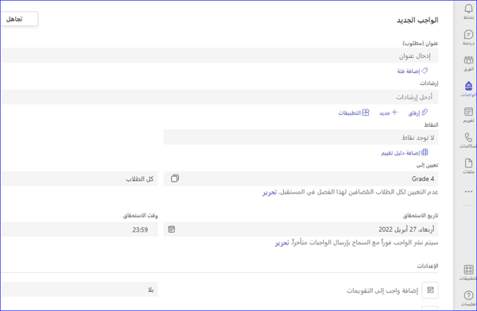Viewport: 477px width, 311px height.
Task: Select the Assignments backpack icon
Action: pyautogui.click(x=468, y=86)
